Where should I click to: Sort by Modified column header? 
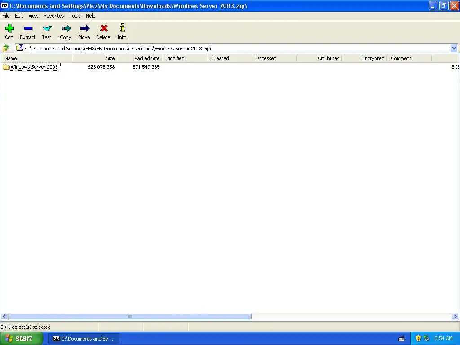[x=184, y=58]
